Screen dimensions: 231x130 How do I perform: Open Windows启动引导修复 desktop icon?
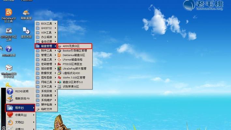(x=9, y=68)
